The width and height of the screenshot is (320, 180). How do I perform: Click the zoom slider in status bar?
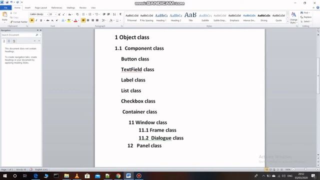[305, 169]
